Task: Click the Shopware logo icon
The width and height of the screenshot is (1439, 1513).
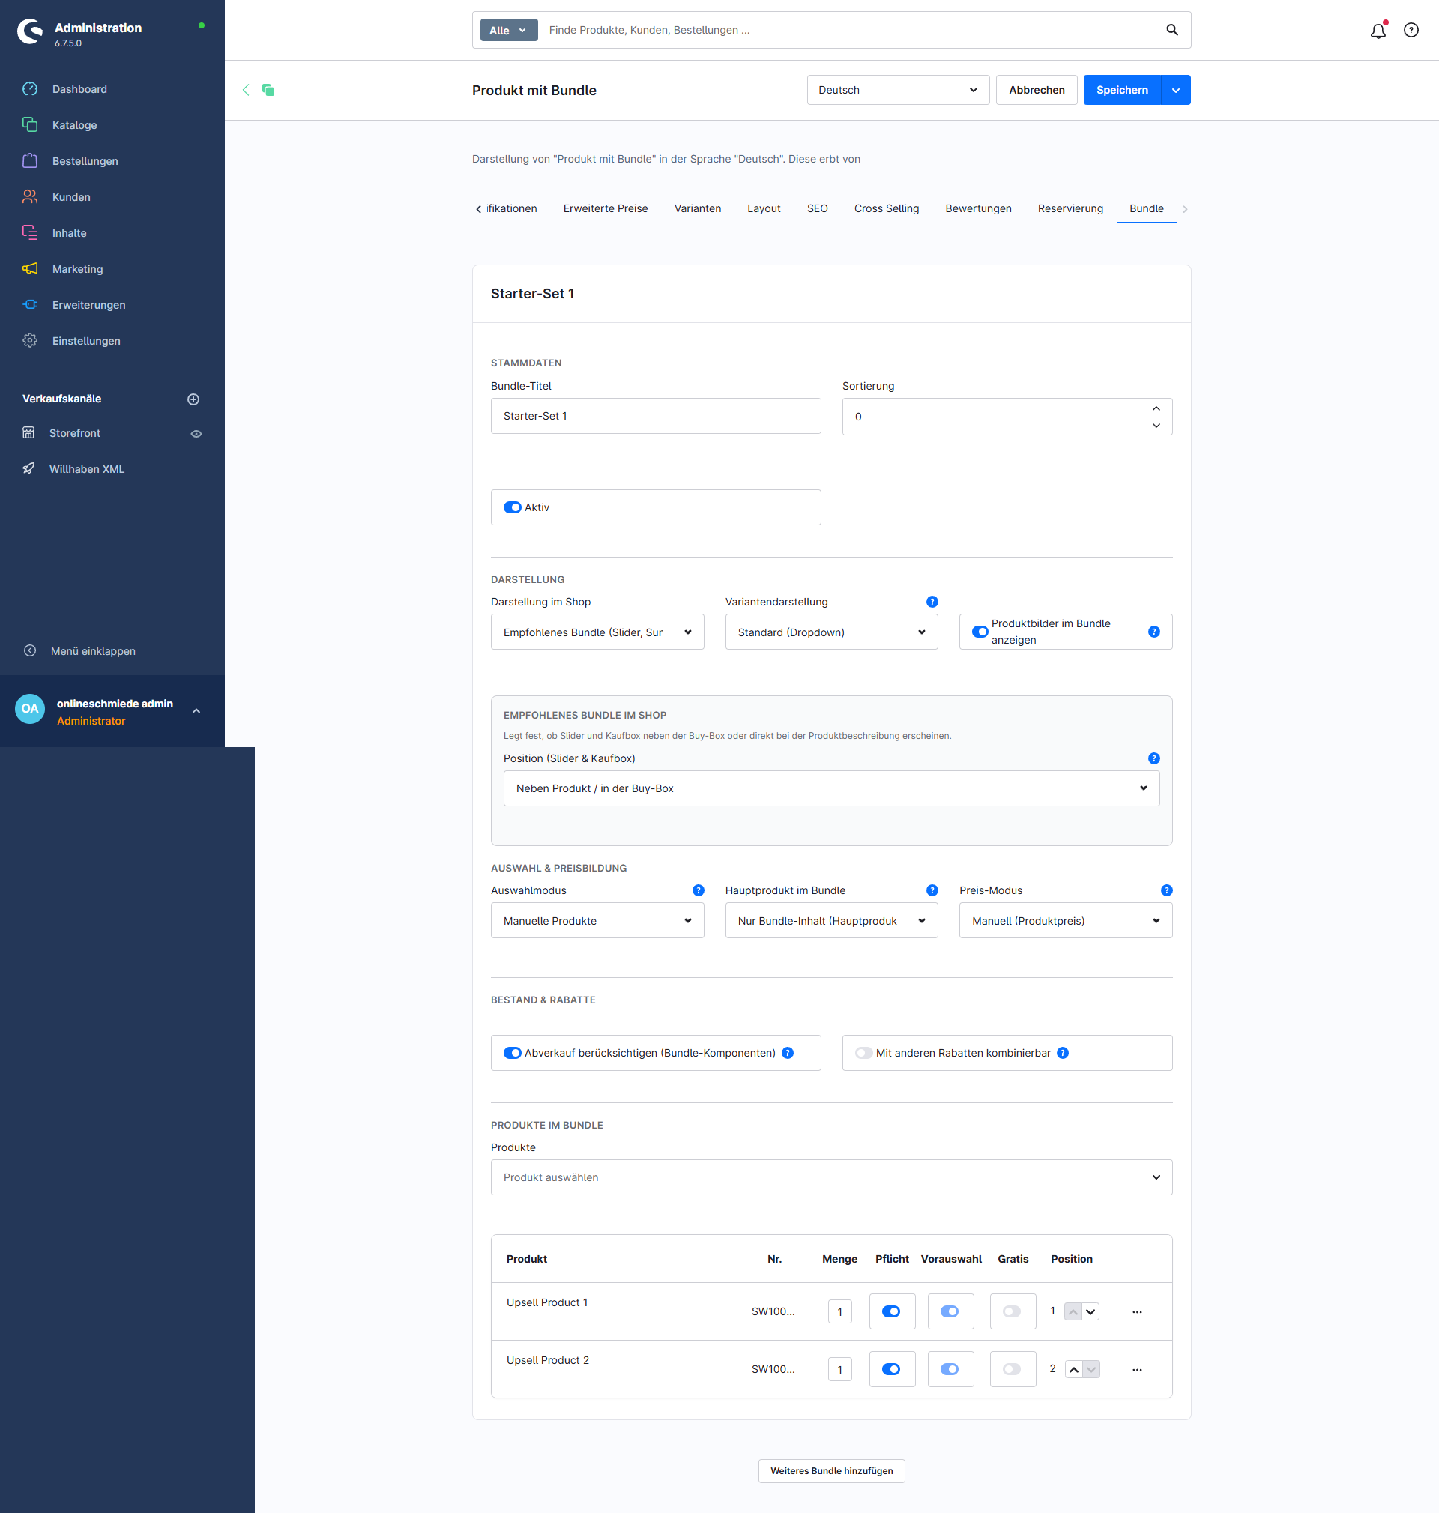Action: coord(30,31)
